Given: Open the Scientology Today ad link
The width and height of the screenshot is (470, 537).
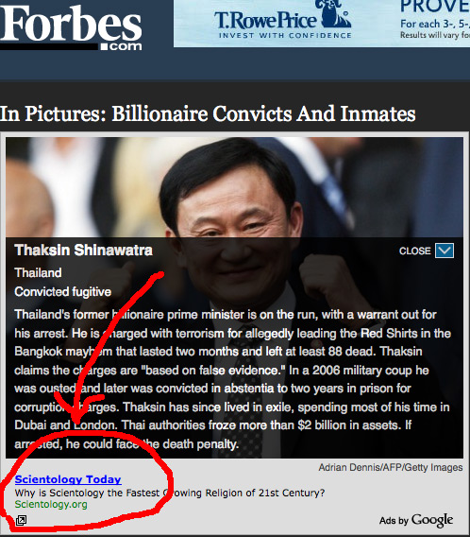Looking at the screenshot, I should coord(68,479).
